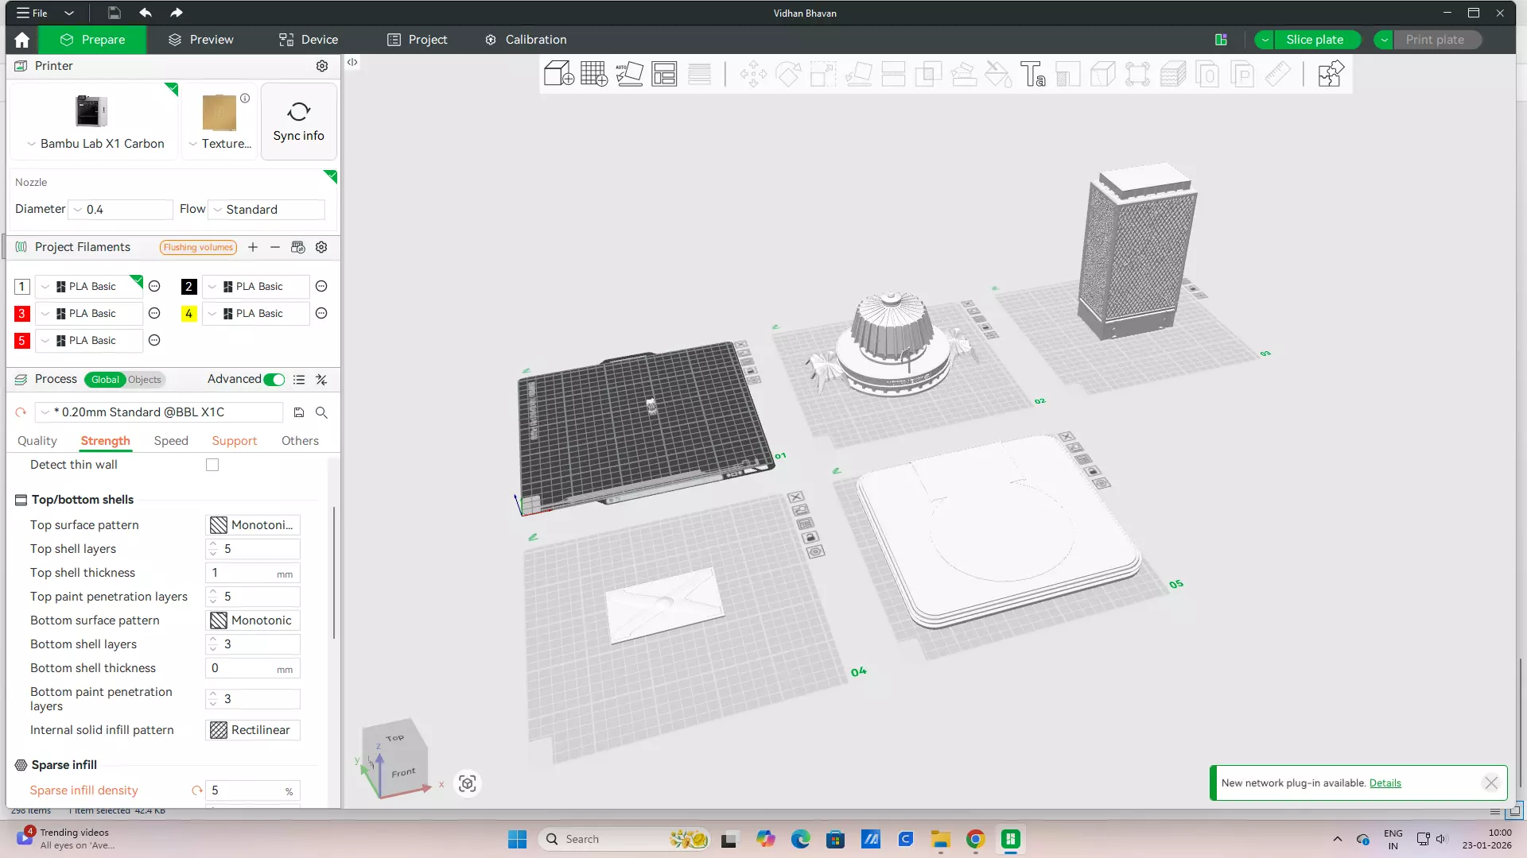Close plate 04 using its X icon
Image resolution: width=1527 pixels, height=858 pixels.
(795, 497)
